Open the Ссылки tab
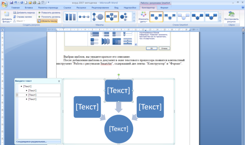The width and height of the screenshot is (245, 145). [67, 8]
